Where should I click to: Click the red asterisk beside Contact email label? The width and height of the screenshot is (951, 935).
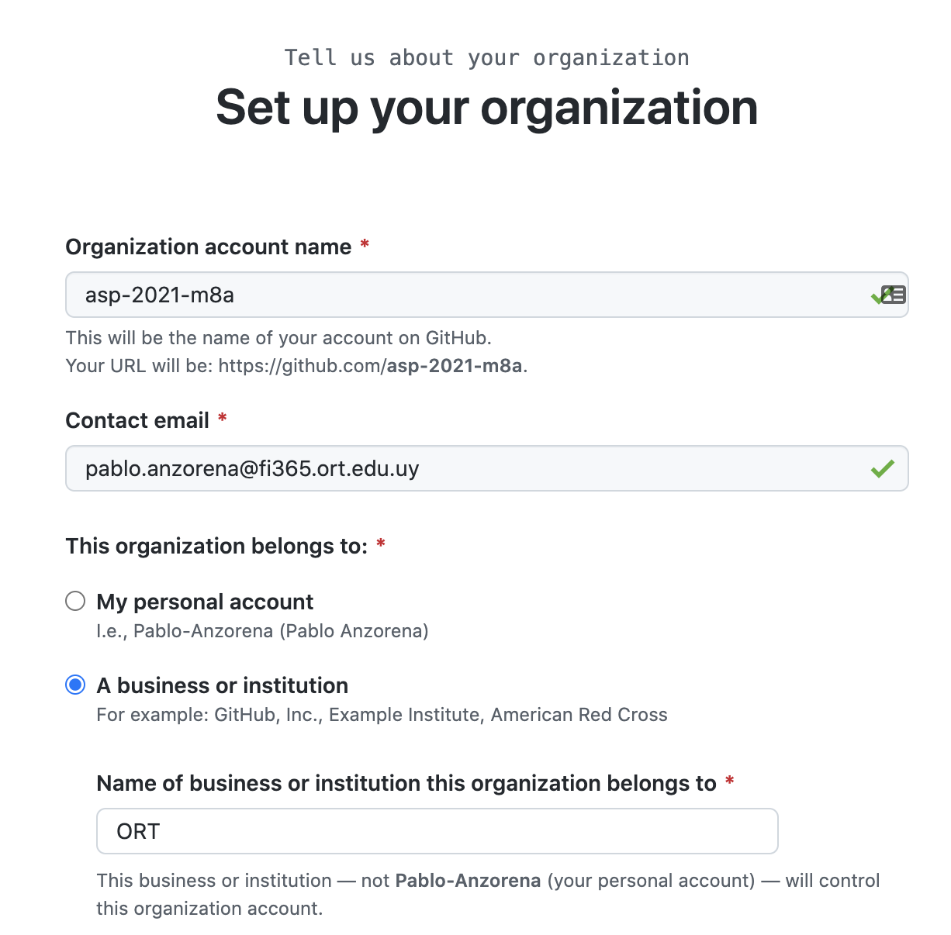(223, 419)
